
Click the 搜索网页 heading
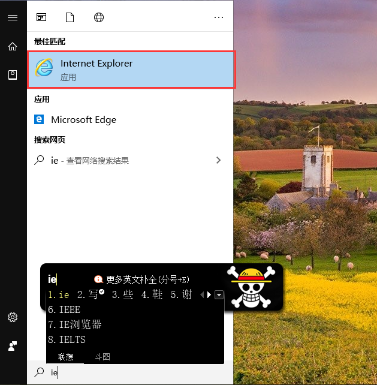coord(50,140)
